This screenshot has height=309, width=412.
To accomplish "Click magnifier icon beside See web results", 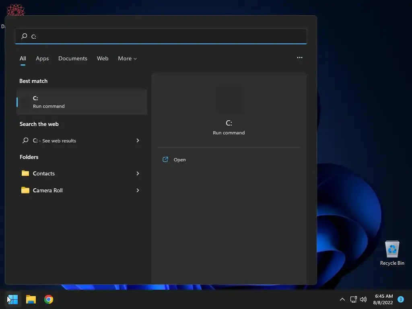I will tap(25, 140).
